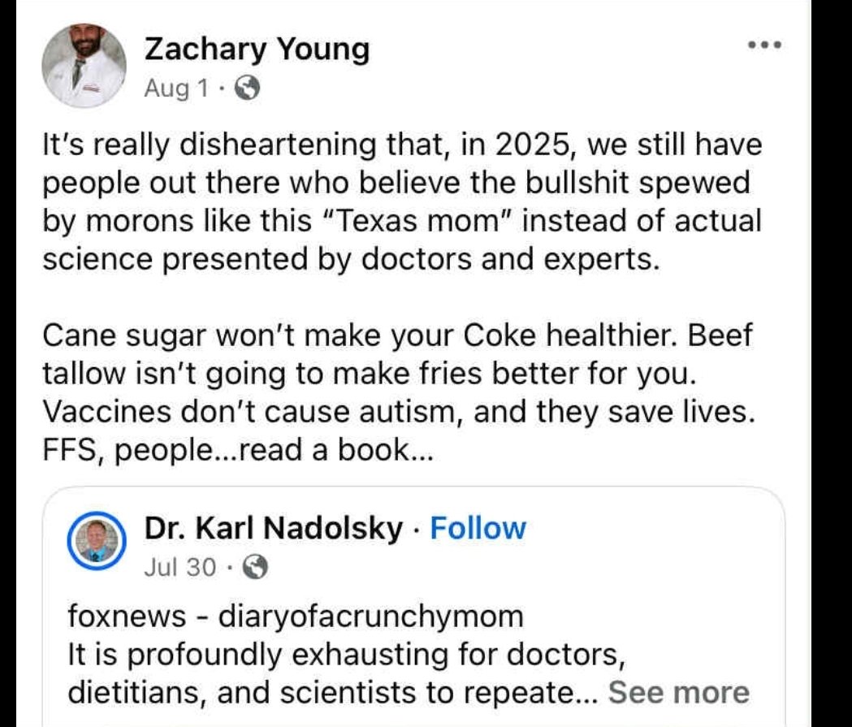Screen dimensions: 852x727
Task: Open Dr. Karl Nadolsky's profile name link
Action: point(273,529)
